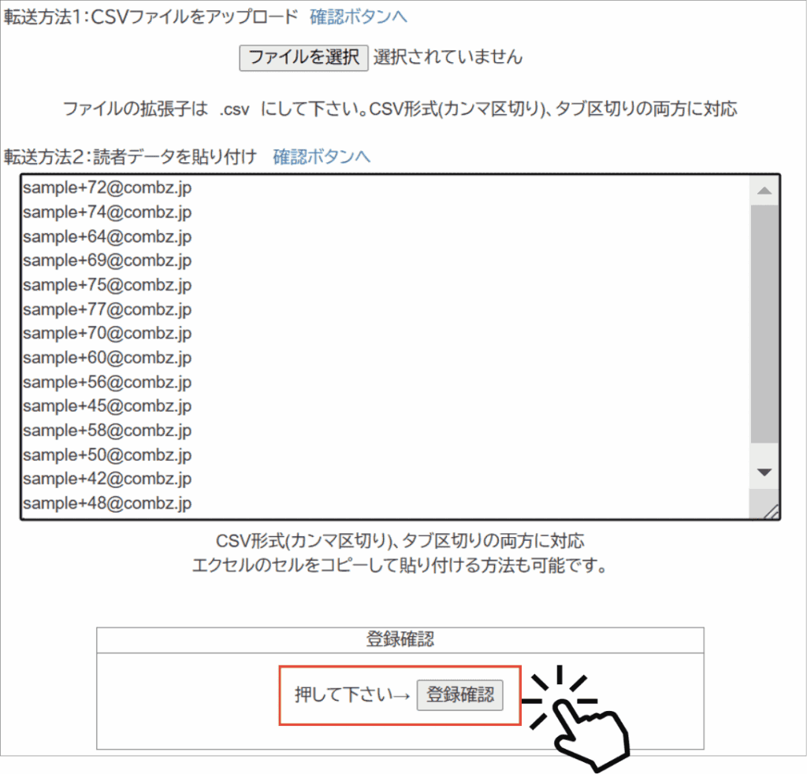Click the 登録確認 button

tap(460, 694)
